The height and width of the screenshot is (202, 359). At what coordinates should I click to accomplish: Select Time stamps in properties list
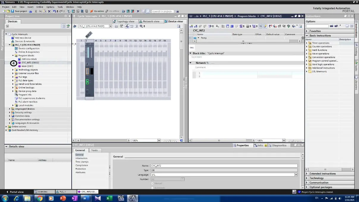point(82,162)
